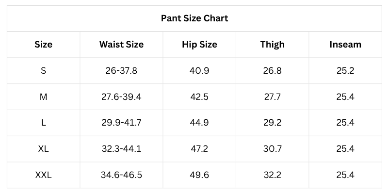388x194 pixels.
Task: Select hip size value 44.9
Action: click(x=199, y=123)
